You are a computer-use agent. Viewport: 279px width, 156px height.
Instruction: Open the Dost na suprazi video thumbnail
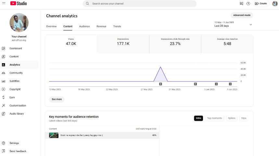(54, 135)
